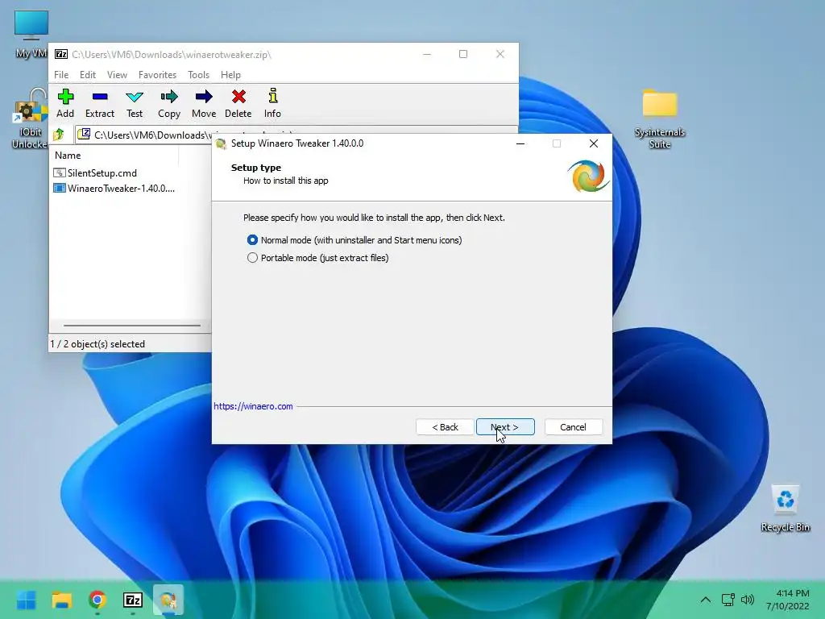Close the Winaero Tweaker setup window
This screenshot has width=825, height=619.
[594, 143]
